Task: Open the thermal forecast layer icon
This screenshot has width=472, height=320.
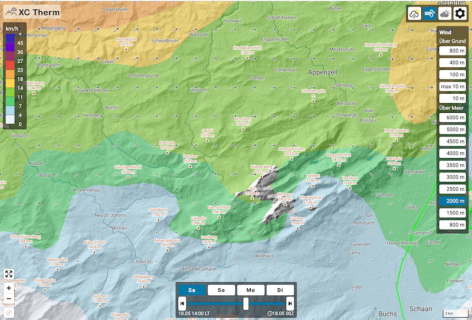Action: (x=414, y=14)
